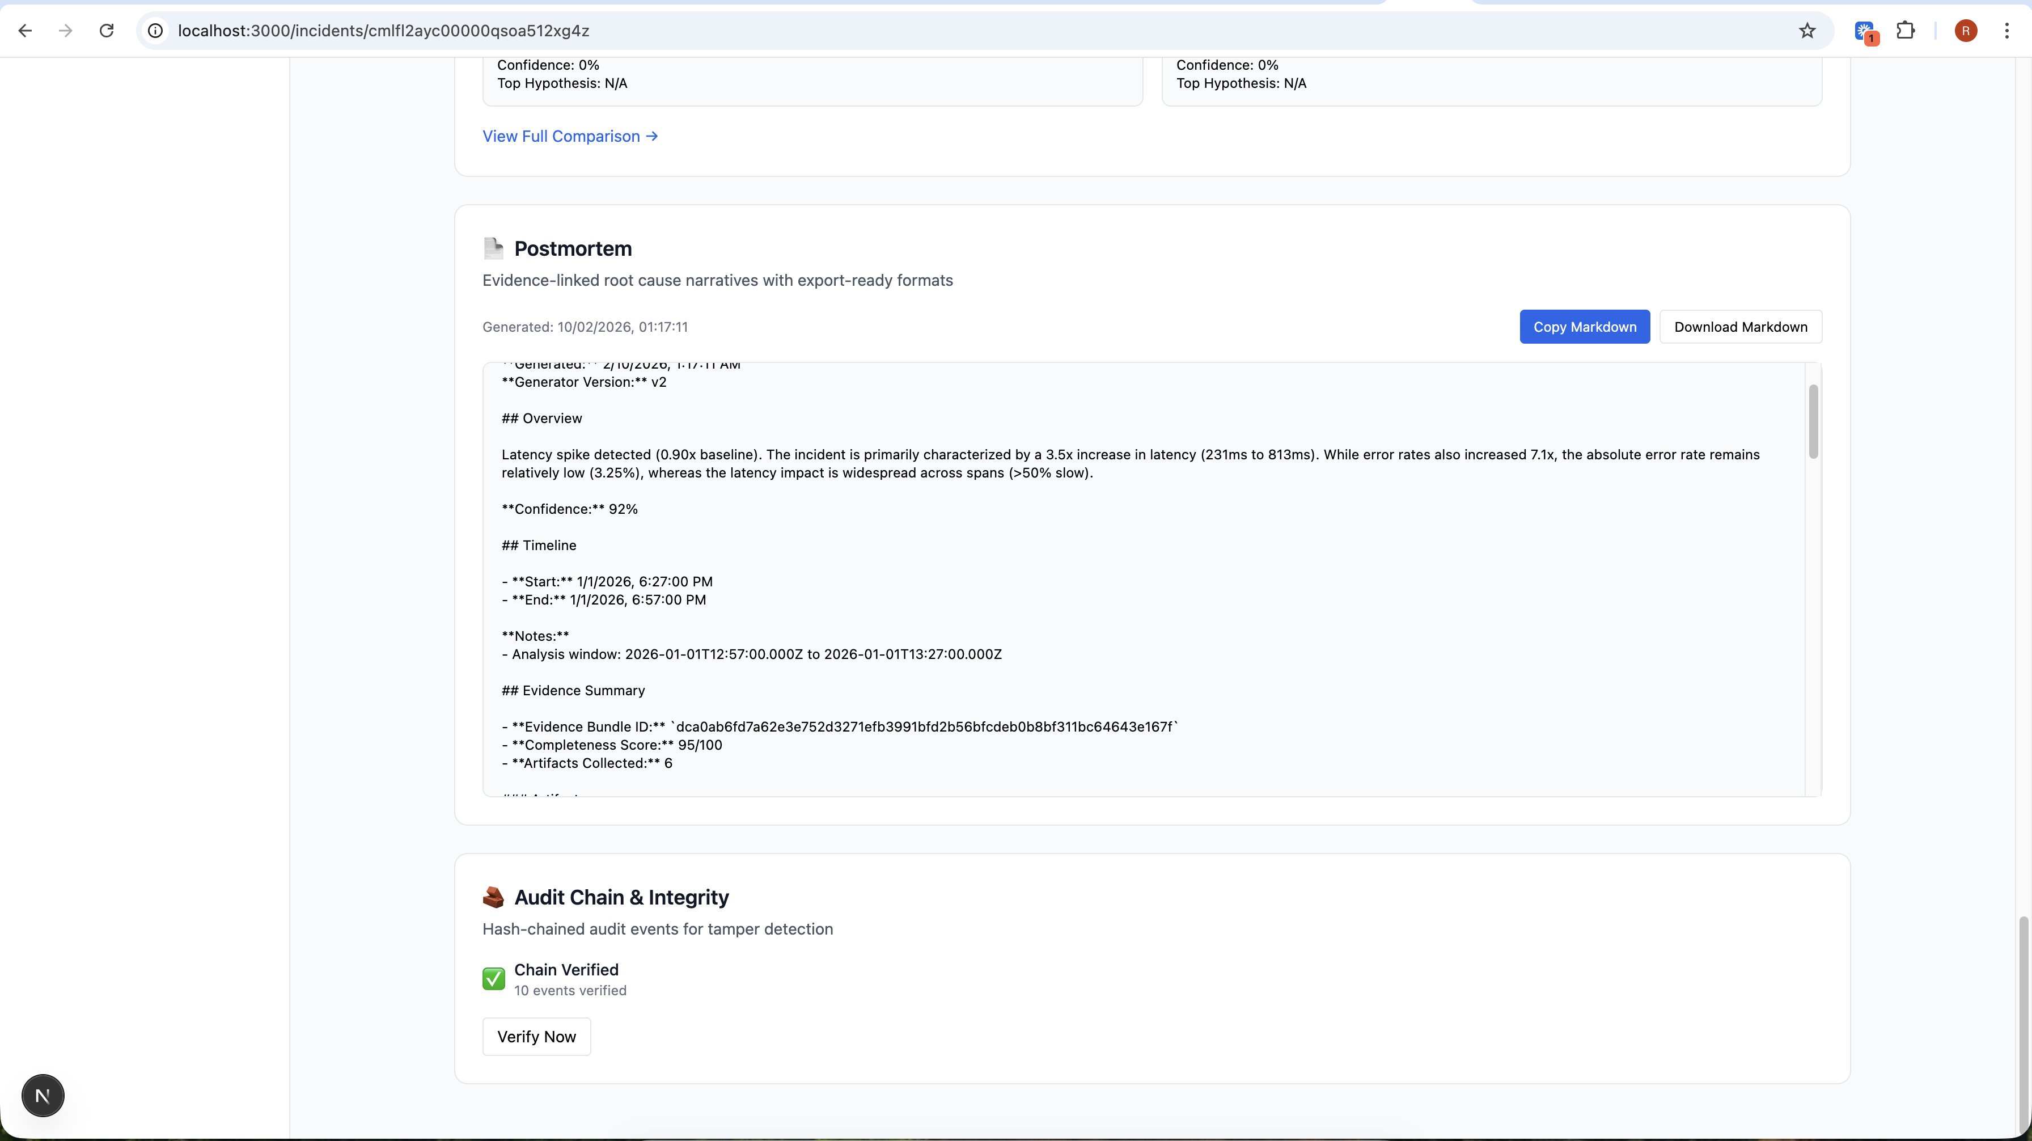
Task: Click the Audit Chain brick icon
Action: tap(493, 897)
